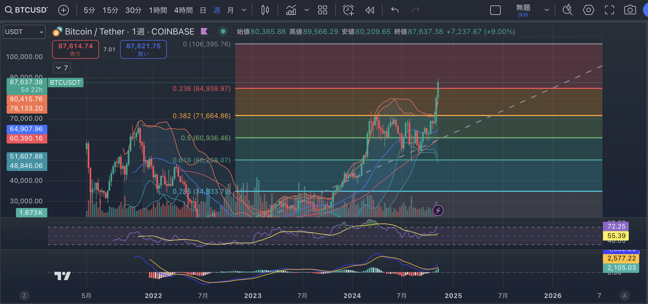Switch to the daily 日 timeframe
The width and height of the screenshot is (648, 304).
click(203, 10)
